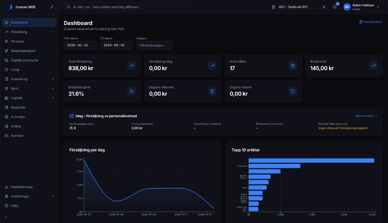Click the trend icon on Försäljning idag card
The image size is (388, 223).
(x=212, y=66)
